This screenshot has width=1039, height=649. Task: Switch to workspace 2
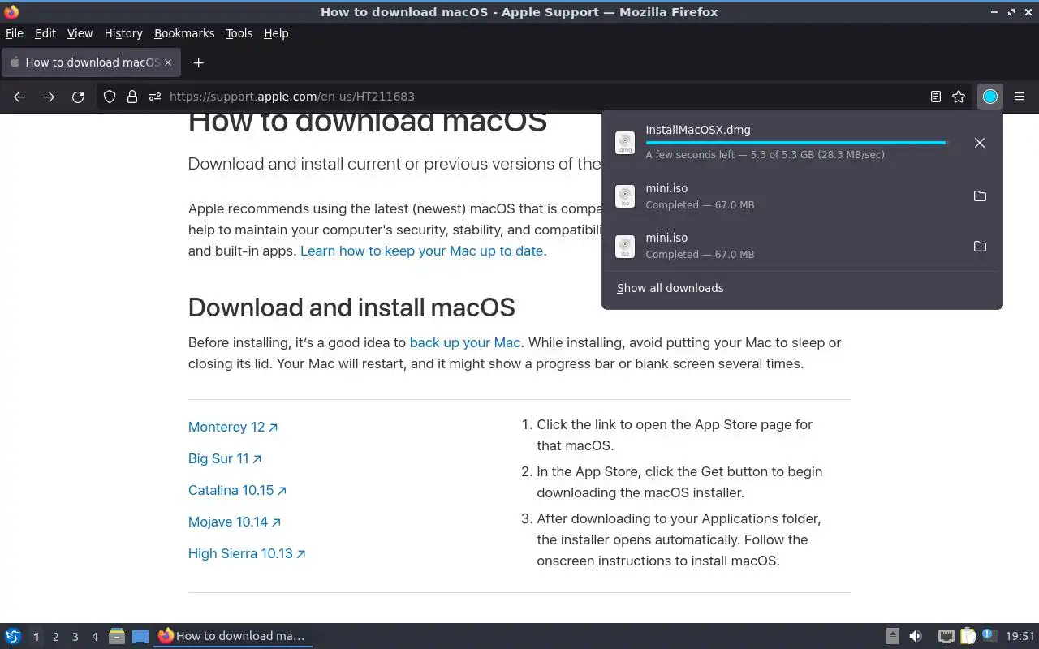click(x=55, y=637)
